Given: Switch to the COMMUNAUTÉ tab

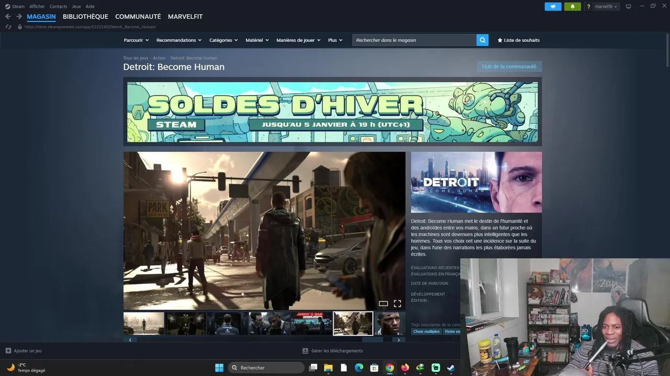Looking at the screenshot, I should (x=138, y=17).
